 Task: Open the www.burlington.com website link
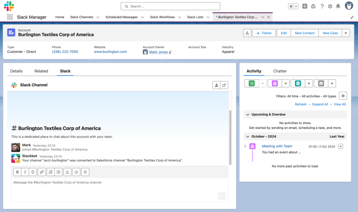pyautogui.click(x=110, y=52)
